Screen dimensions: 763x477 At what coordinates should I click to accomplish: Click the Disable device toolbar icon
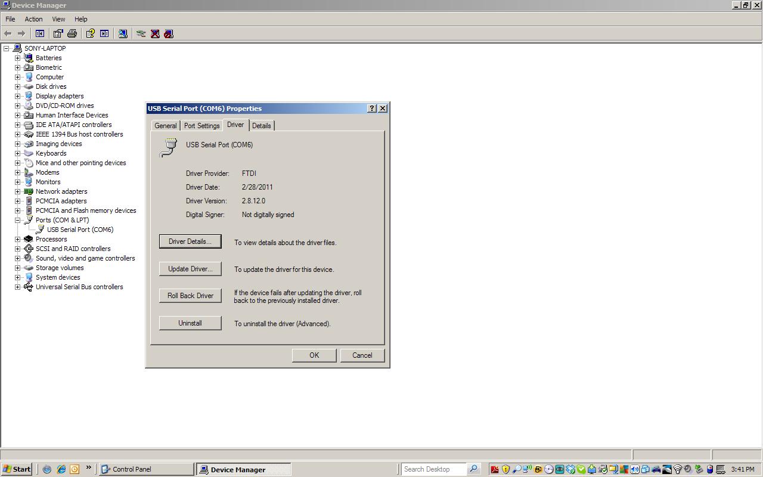coord(169,34)
